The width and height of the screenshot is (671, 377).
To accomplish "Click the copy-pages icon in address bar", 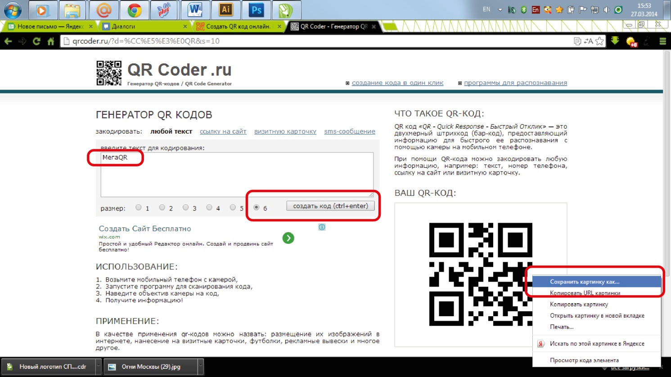I will (578, 41).
